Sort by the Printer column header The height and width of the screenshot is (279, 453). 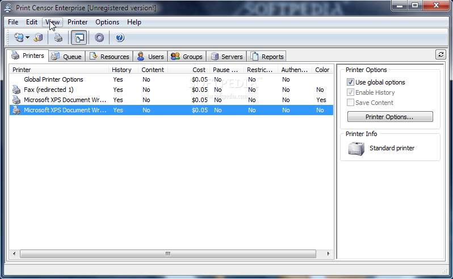click(59, 70)
